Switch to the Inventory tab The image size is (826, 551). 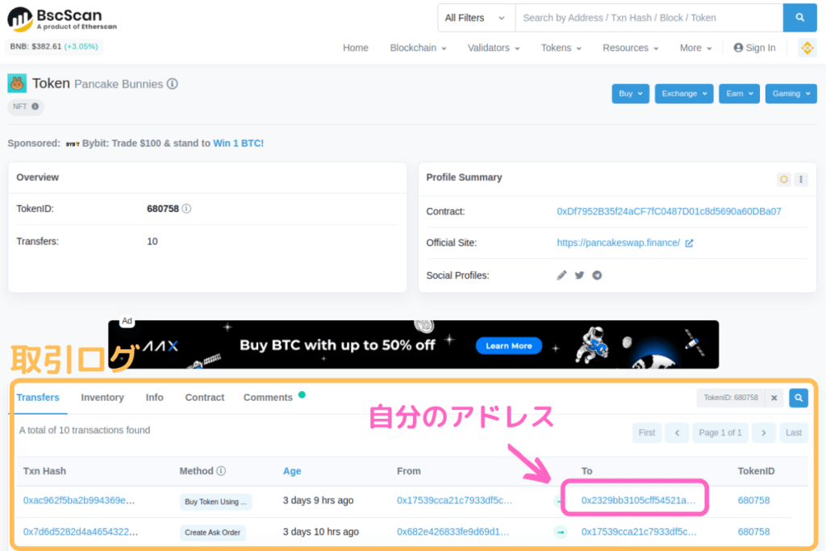tap(102, 398)
